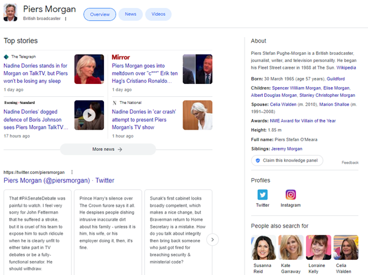Open the Jeremy Morgan sibling link
The width and height of the screenshot is (368, 275).
[286, 148]
